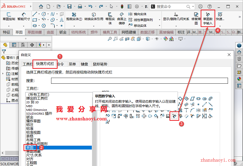Click the Convert Entities (转换实体引用) tool
Screen dimensions: 243x166
point(93,16)
